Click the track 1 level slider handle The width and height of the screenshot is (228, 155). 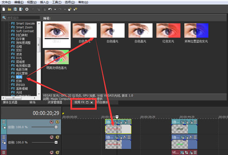pyautogui.click(x=56, y=127)
